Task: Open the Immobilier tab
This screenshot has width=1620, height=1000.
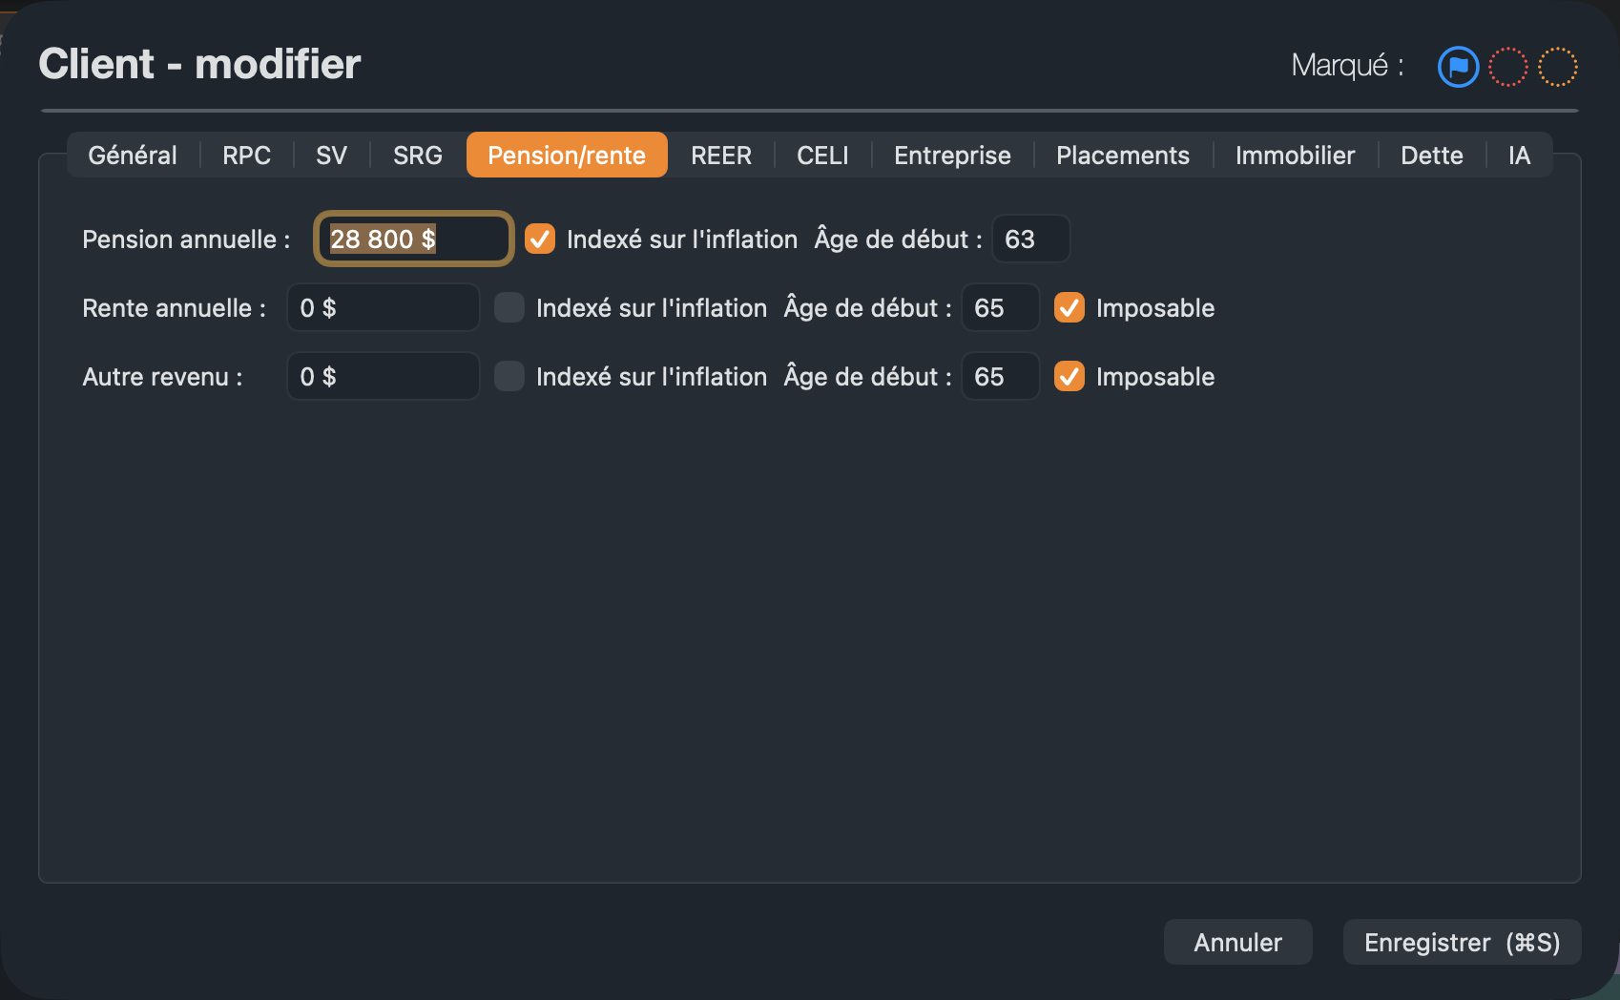Action: [x=1295, y=155]
